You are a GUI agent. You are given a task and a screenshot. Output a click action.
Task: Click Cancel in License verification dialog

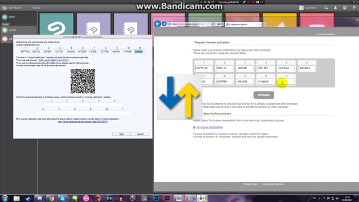(140, 134)
